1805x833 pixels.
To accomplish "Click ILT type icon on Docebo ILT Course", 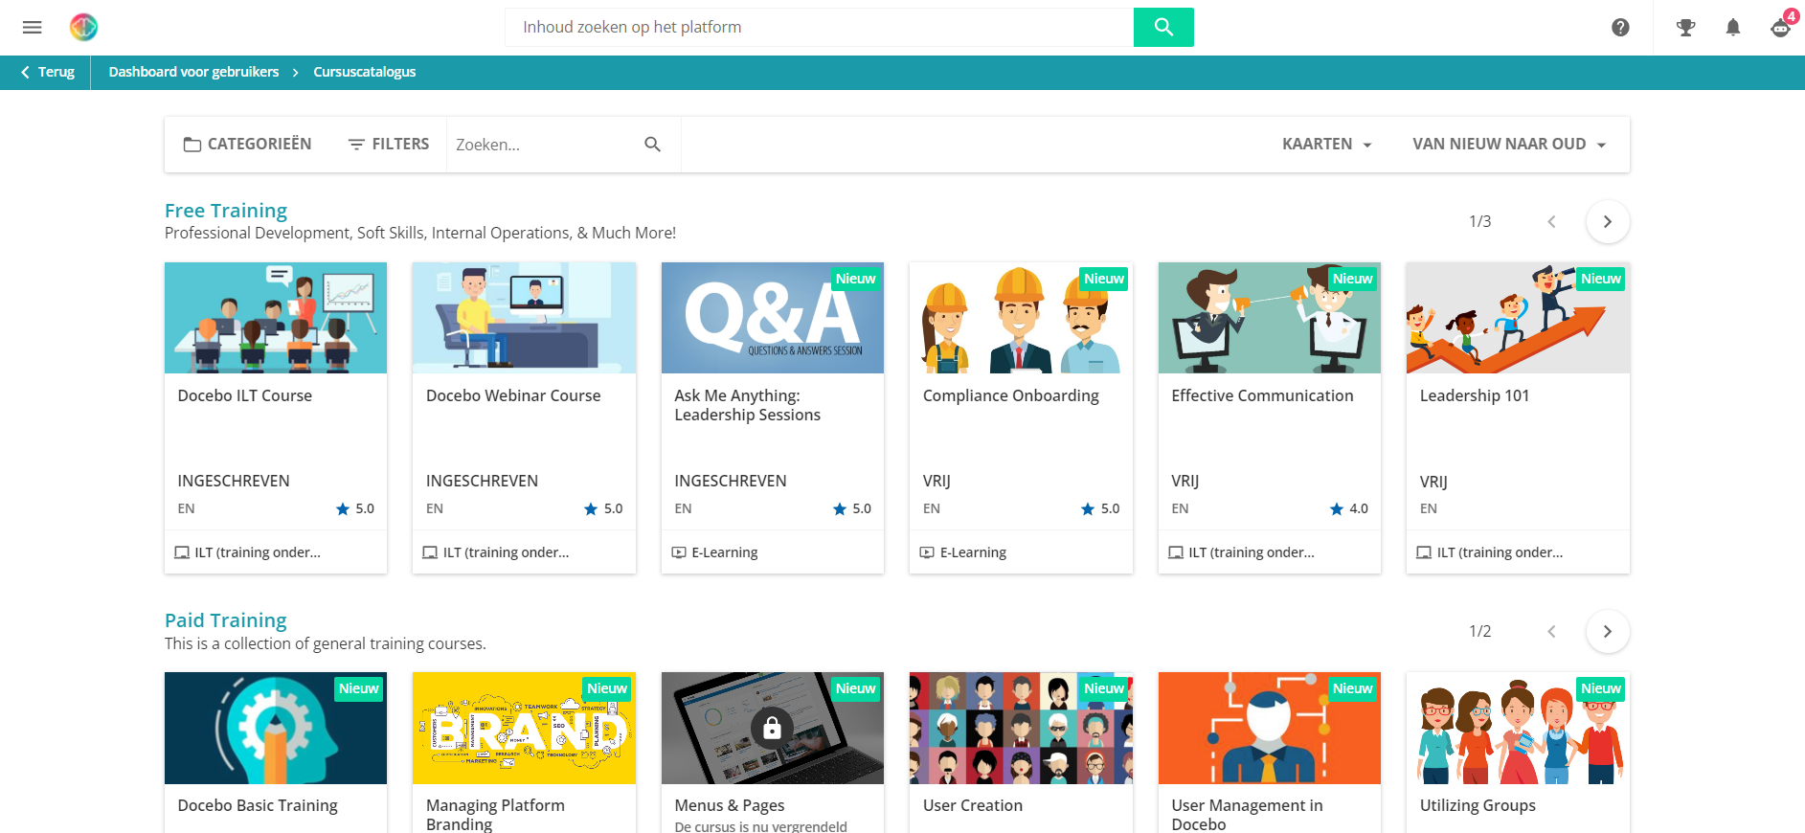I will click(182, 552).
